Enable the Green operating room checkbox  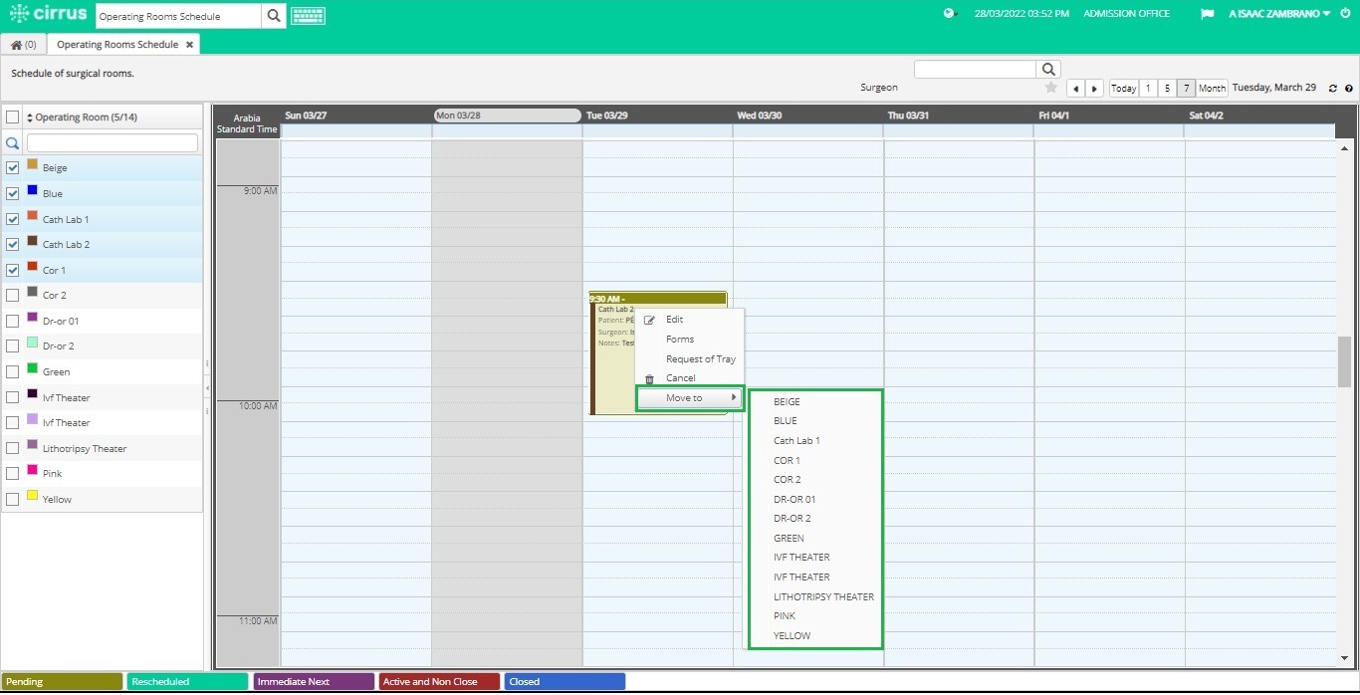[12, 371]
